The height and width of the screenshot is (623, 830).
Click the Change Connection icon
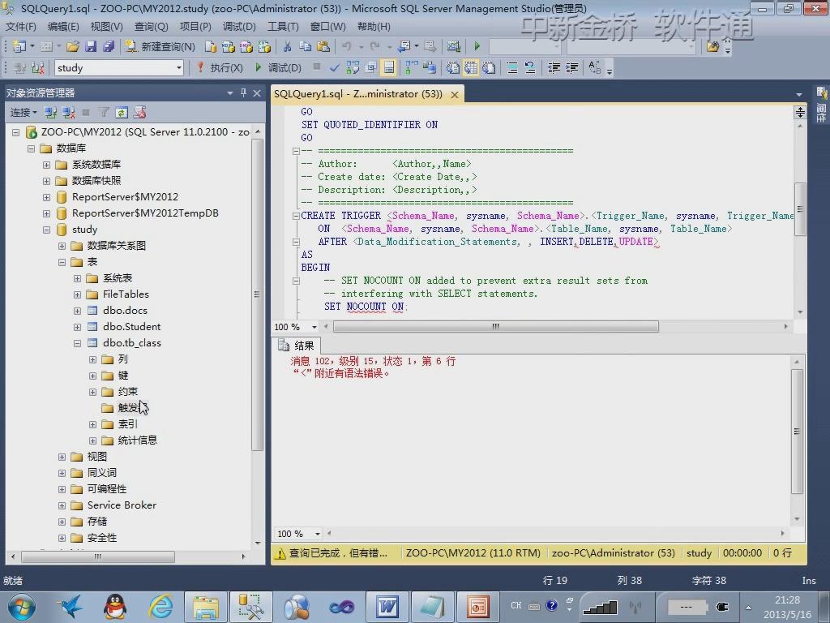pyautogui.click(x=37, y=68)
